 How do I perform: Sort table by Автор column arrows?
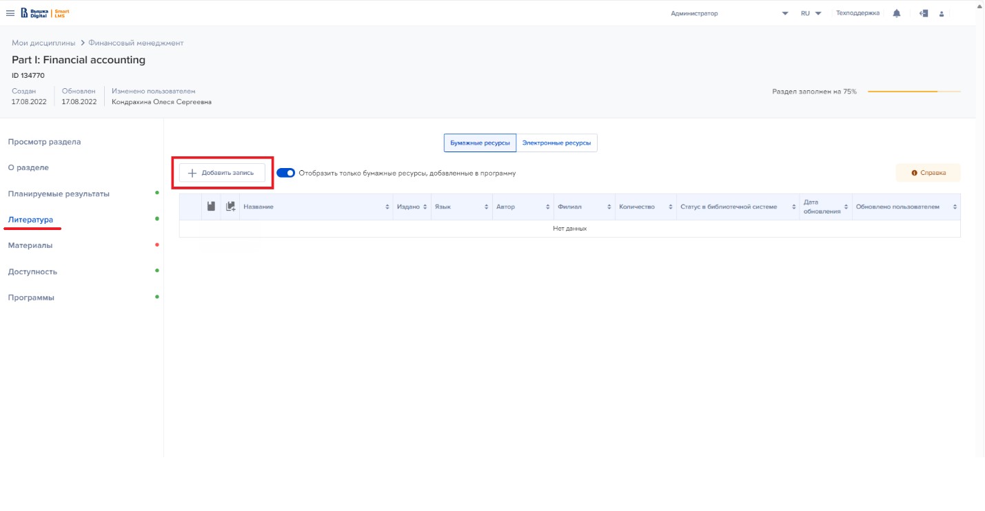coord(547,207)
